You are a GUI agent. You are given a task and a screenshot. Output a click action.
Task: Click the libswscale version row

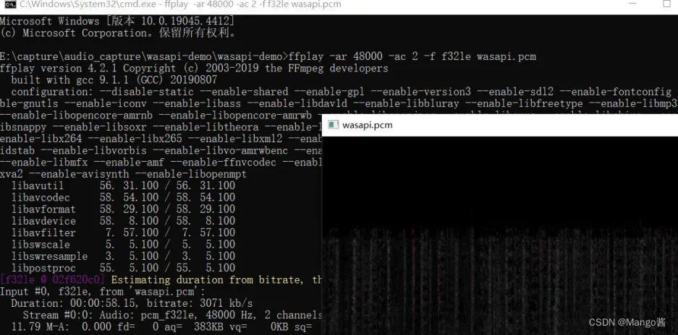(x=123, y=244)
